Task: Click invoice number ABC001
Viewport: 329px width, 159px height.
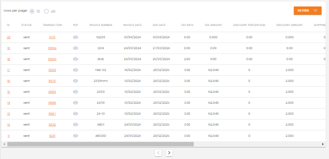Action: pyautogui.click(x=101, y=136)
